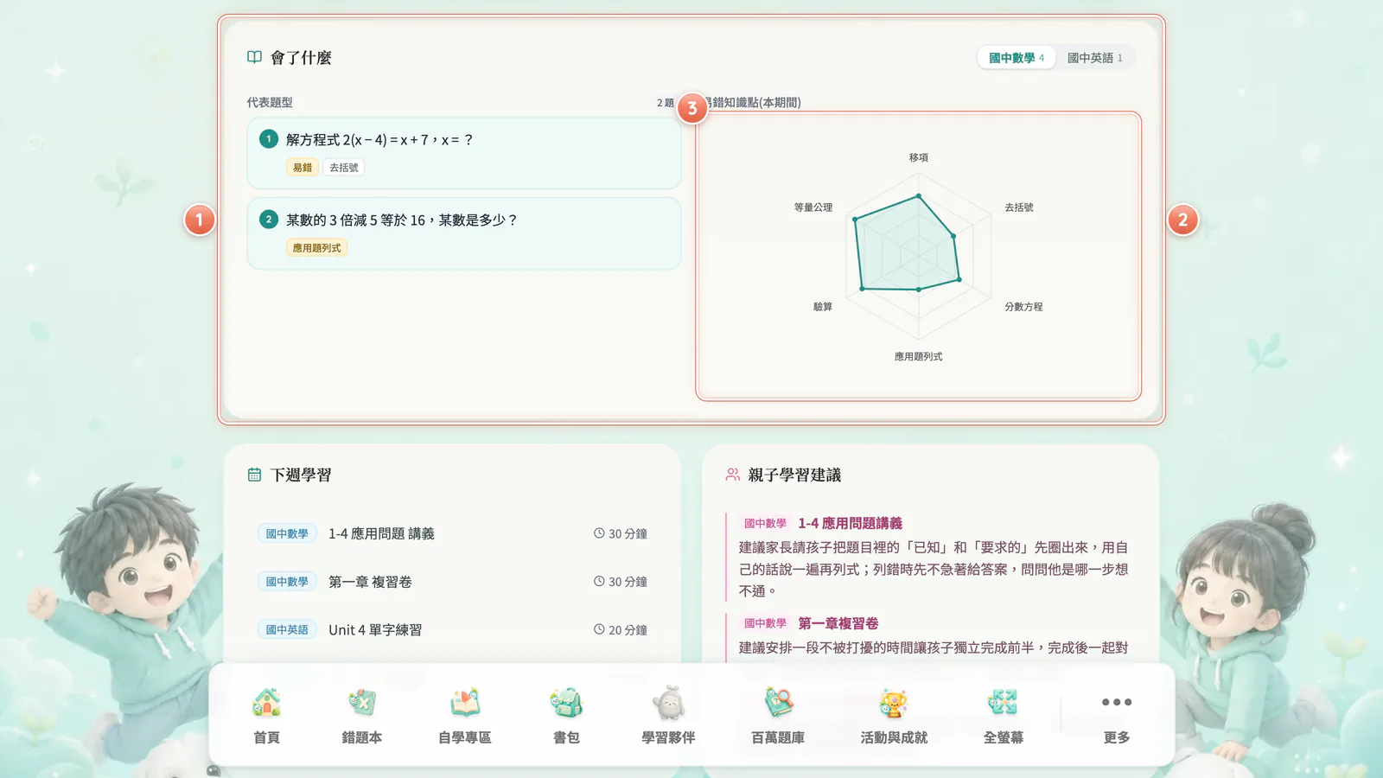Open the 活動與成就 trophy icon
The height and width of the screenshot is (778, 1383).
894,703
